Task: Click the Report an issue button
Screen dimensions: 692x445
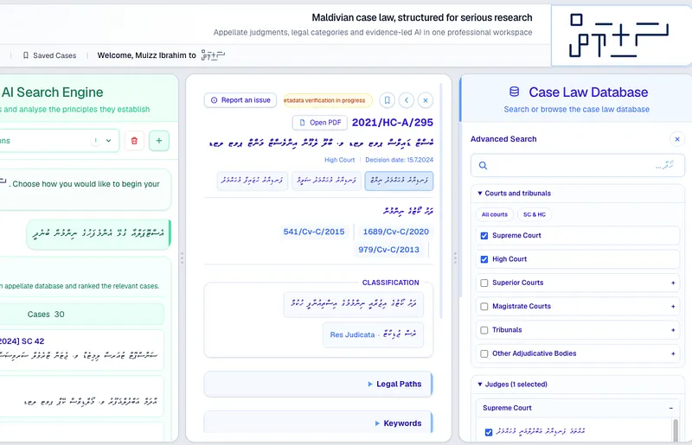Action: (x=240, y=100)
